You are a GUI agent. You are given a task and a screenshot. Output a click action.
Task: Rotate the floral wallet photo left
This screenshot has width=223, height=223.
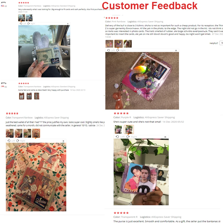pyautogui.click(x=11, y=141)
